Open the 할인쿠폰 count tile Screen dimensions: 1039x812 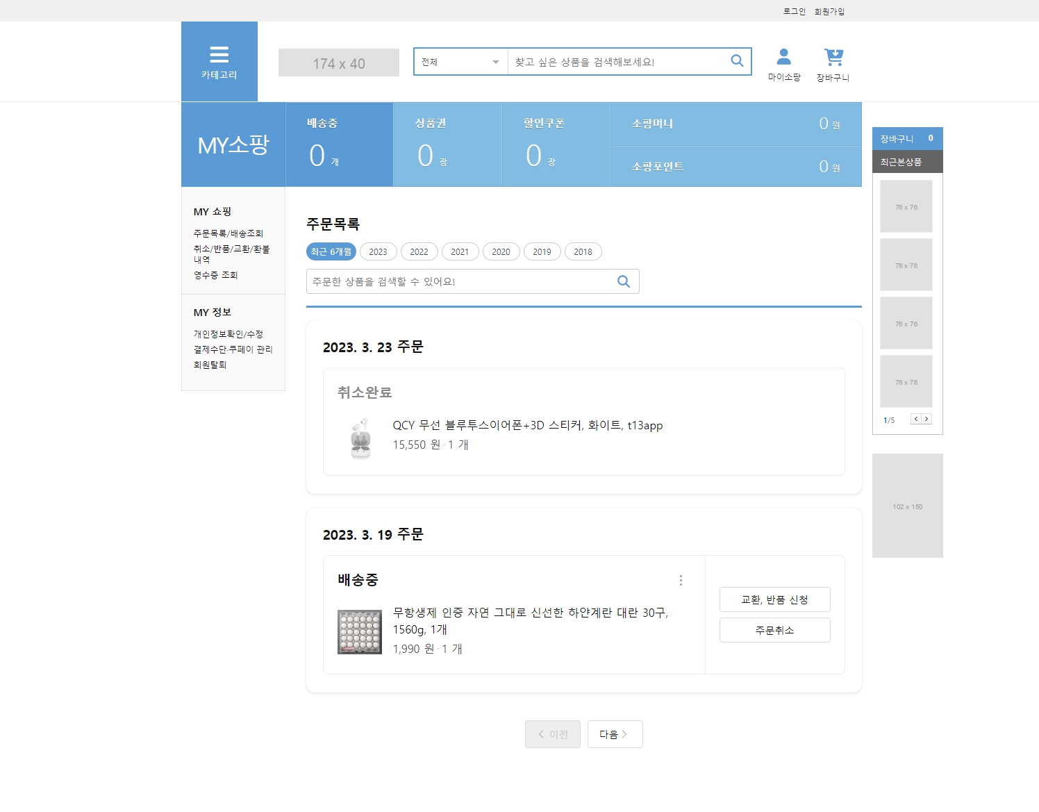[556, 144]
